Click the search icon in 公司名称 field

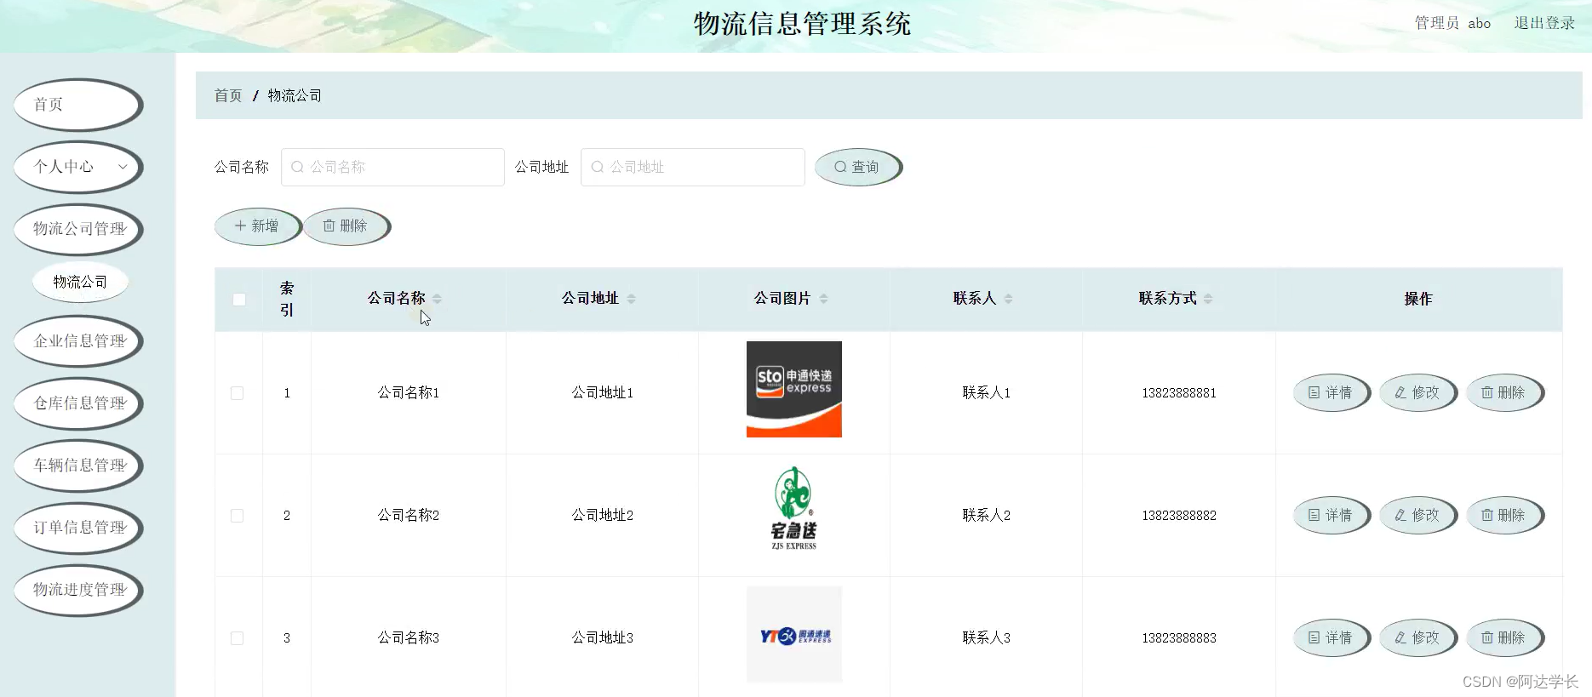[x=297, y=167]
